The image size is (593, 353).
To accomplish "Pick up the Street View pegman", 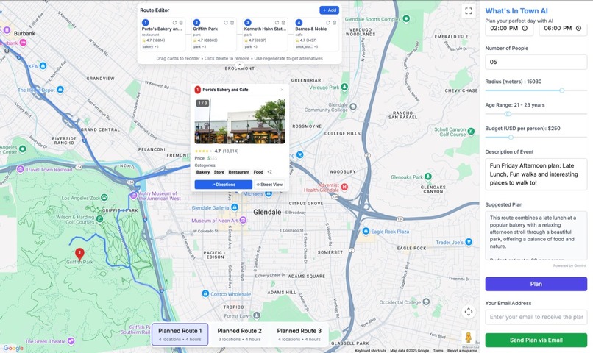I will pyautogui.click(x=468, y=337).
